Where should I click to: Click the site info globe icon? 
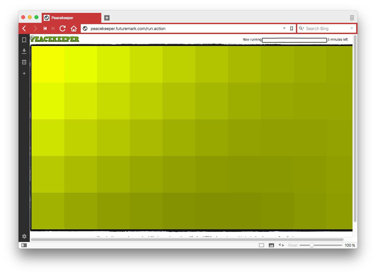point(85,28)
